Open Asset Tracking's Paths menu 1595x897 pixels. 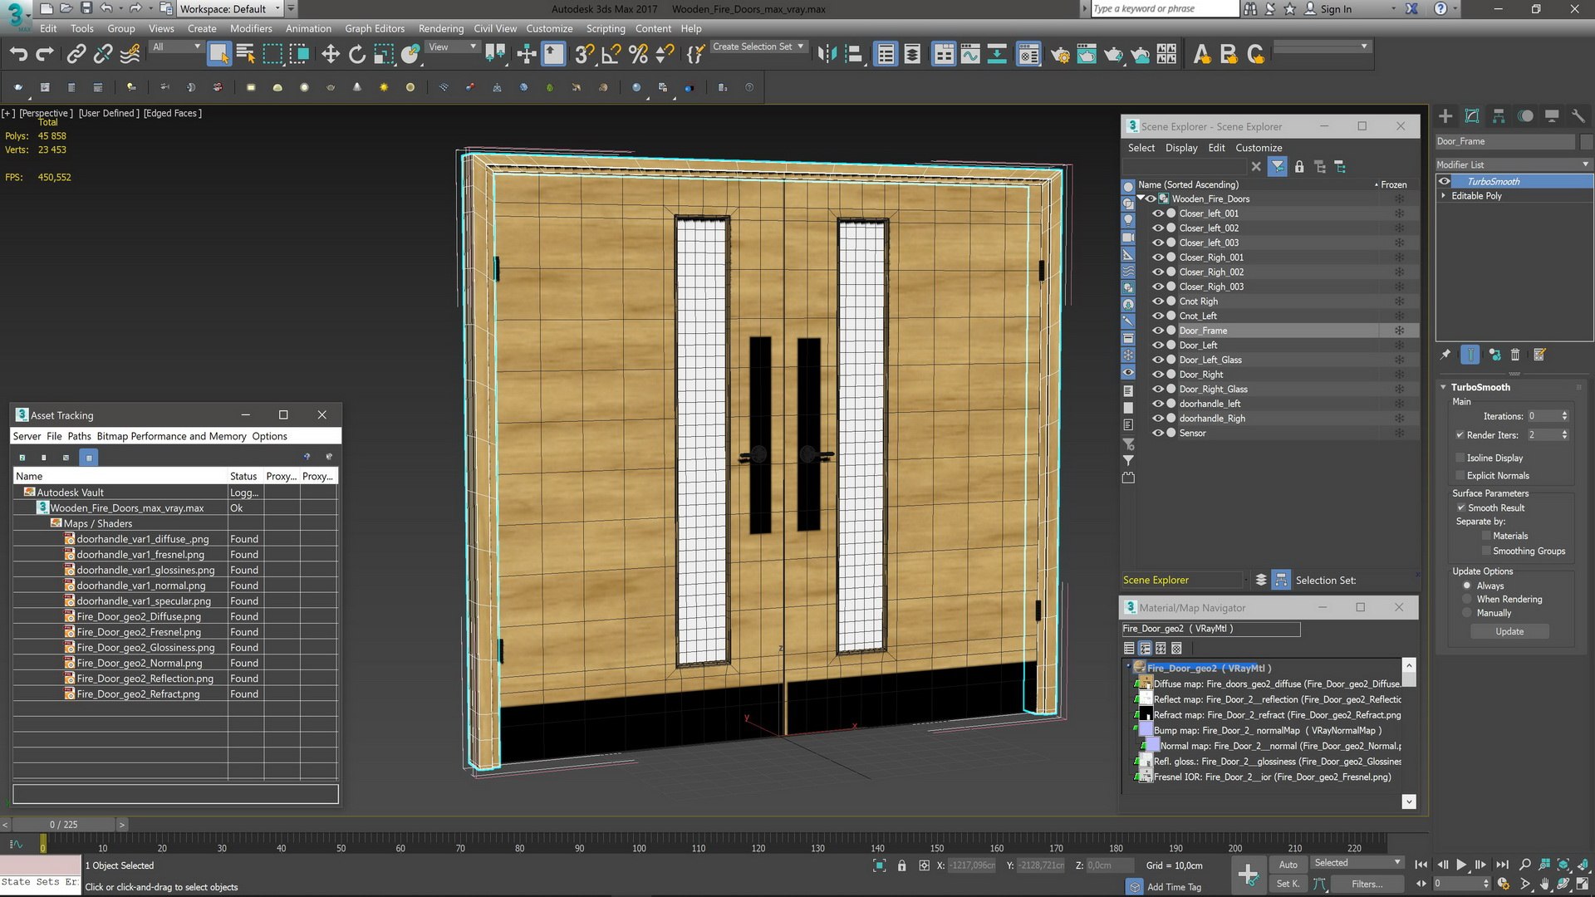click(79, 436)
